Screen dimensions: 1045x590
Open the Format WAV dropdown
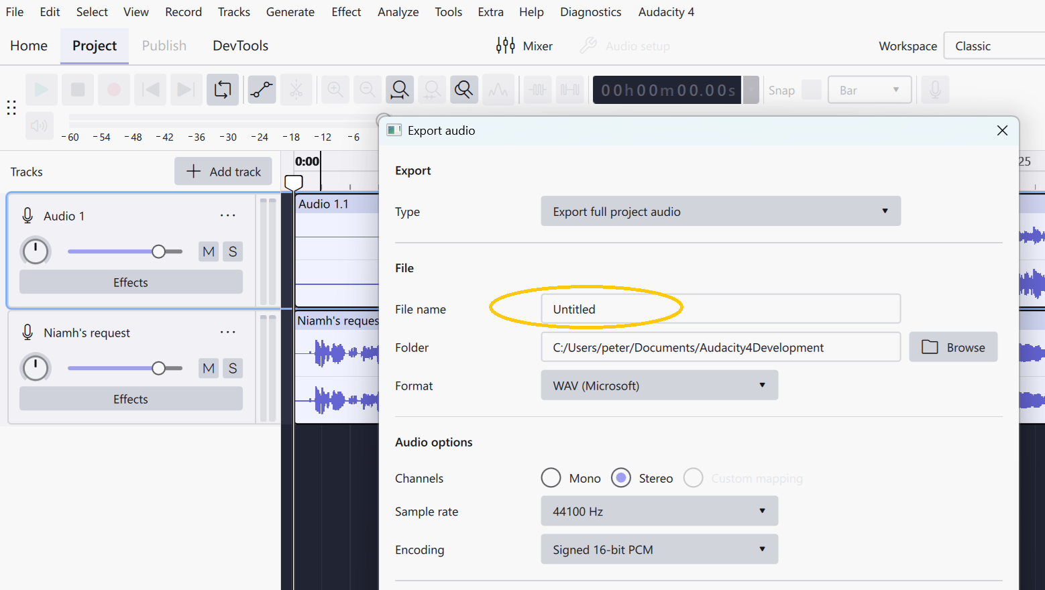point(659,386)
